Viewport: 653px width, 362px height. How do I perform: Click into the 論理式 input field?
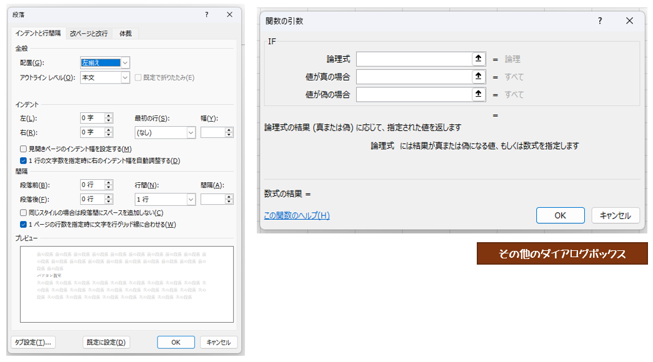tap(414, 59)
